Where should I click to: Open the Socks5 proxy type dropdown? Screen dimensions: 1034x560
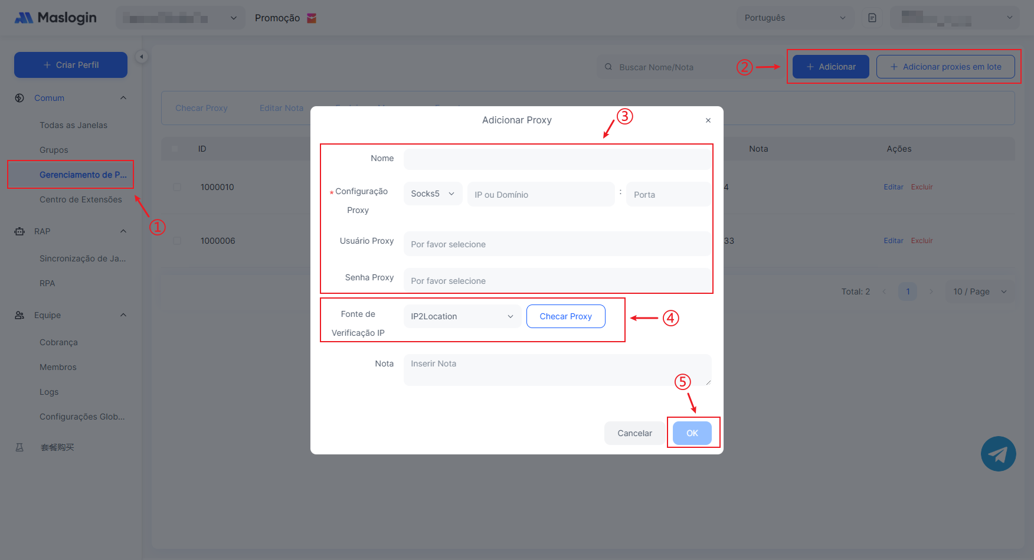click(433, 194)
